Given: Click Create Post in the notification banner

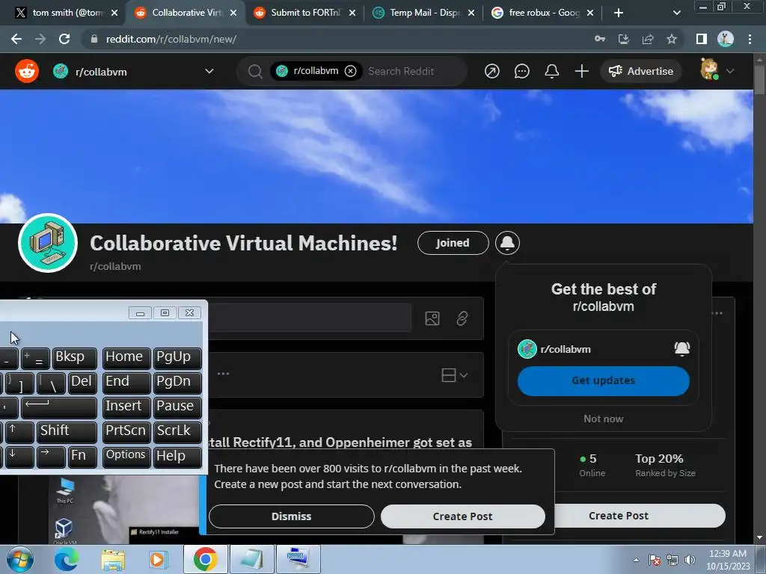Looking at the screenshot, I should 462,516.
